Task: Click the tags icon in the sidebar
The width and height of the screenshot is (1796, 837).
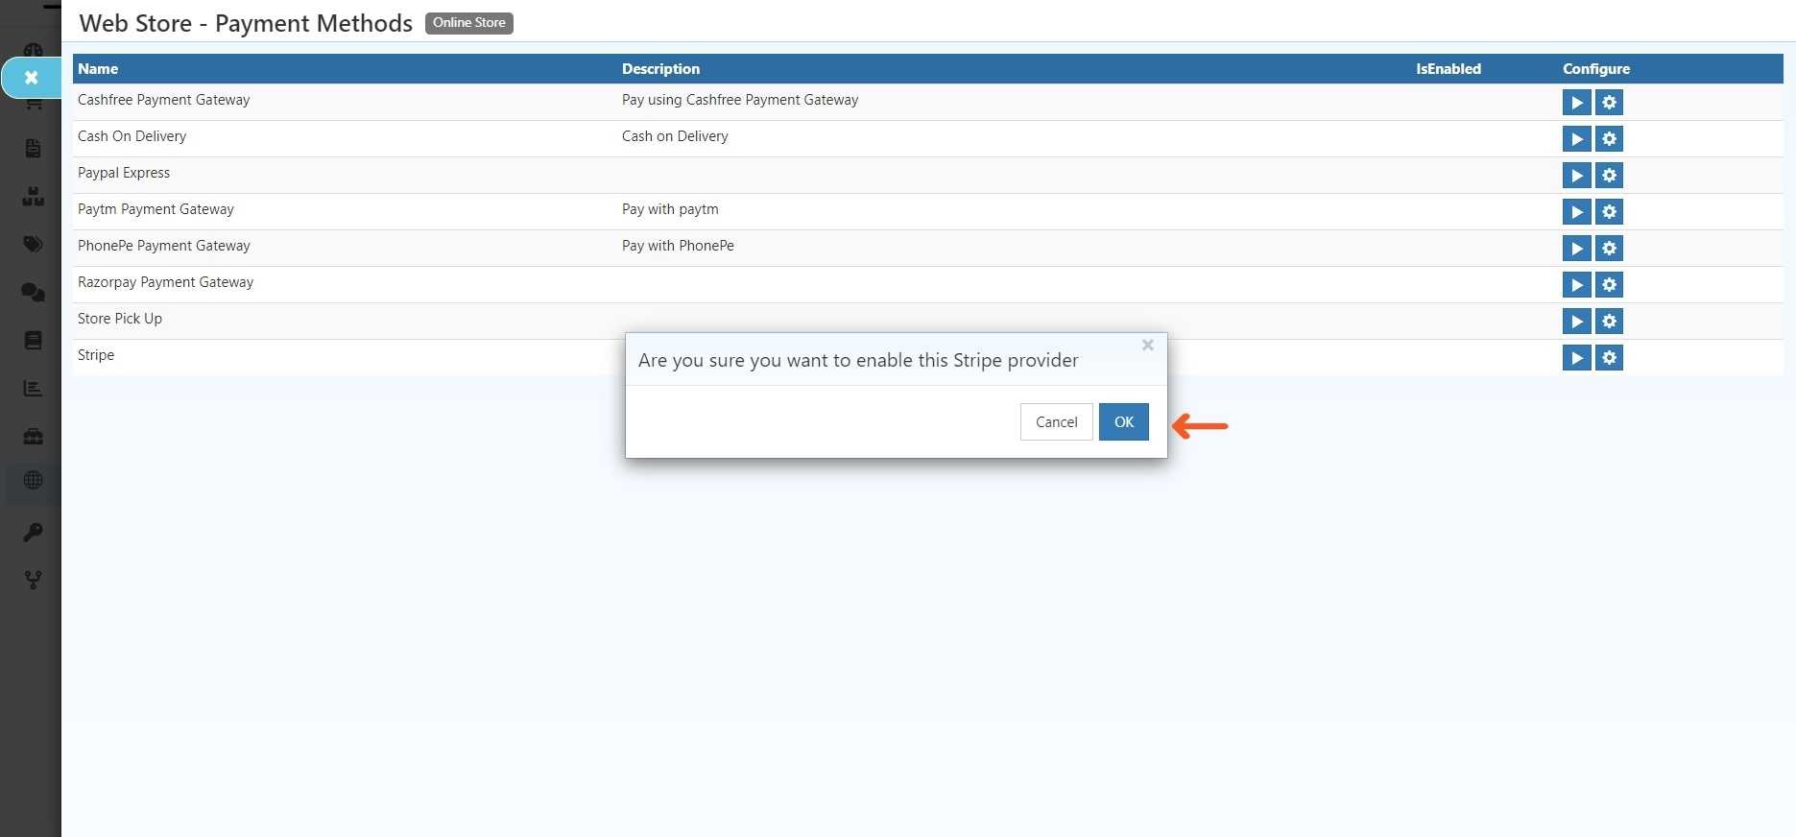Action: (x=33, y=244)
